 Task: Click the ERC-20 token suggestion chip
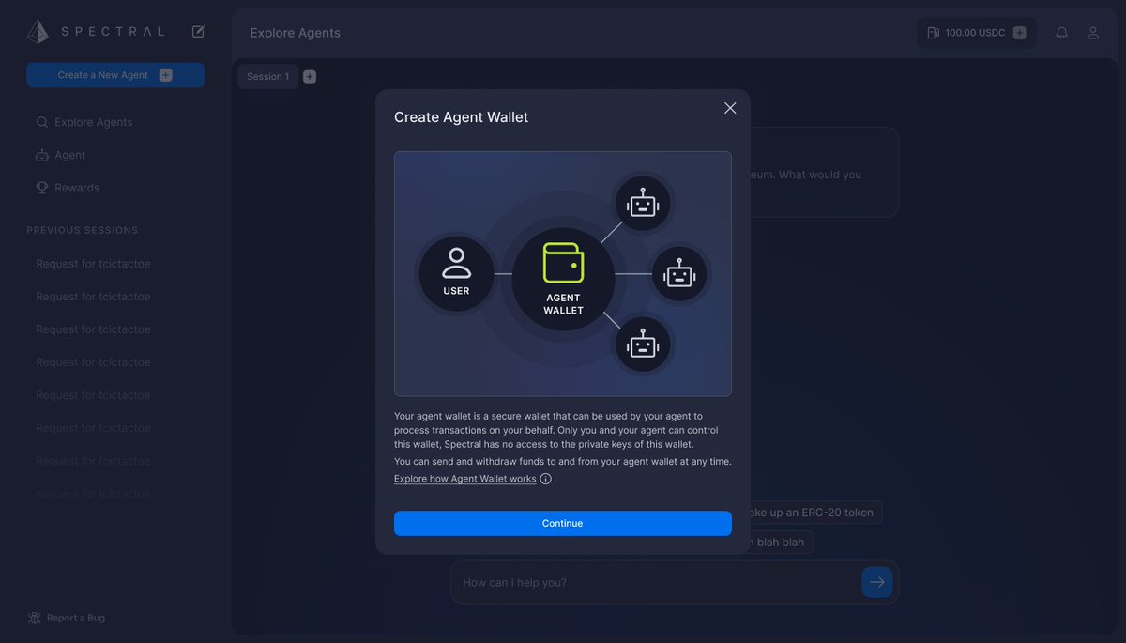pos(812,513)
